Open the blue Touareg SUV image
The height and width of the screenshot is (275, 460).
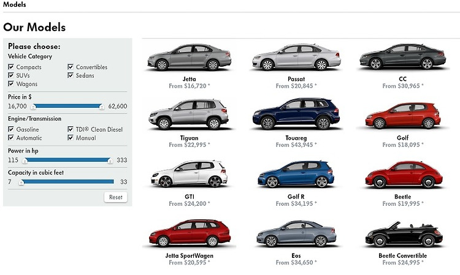[296, 114]
